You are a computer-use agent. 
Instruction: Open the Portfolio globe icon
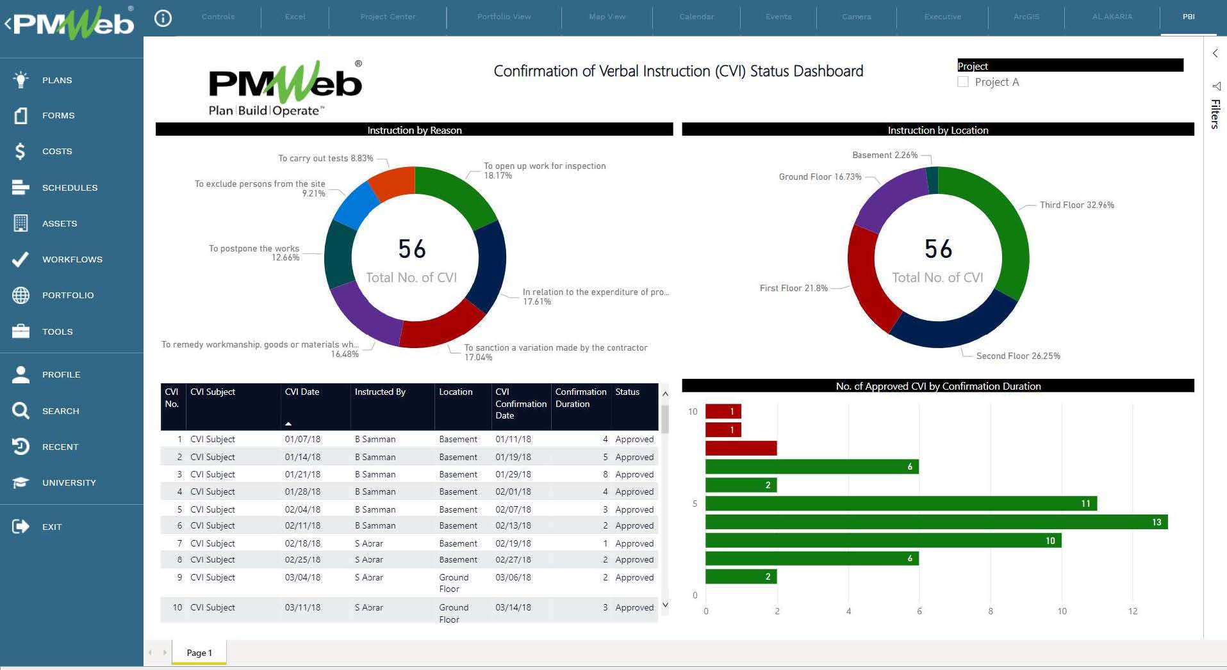coord(21,295)
